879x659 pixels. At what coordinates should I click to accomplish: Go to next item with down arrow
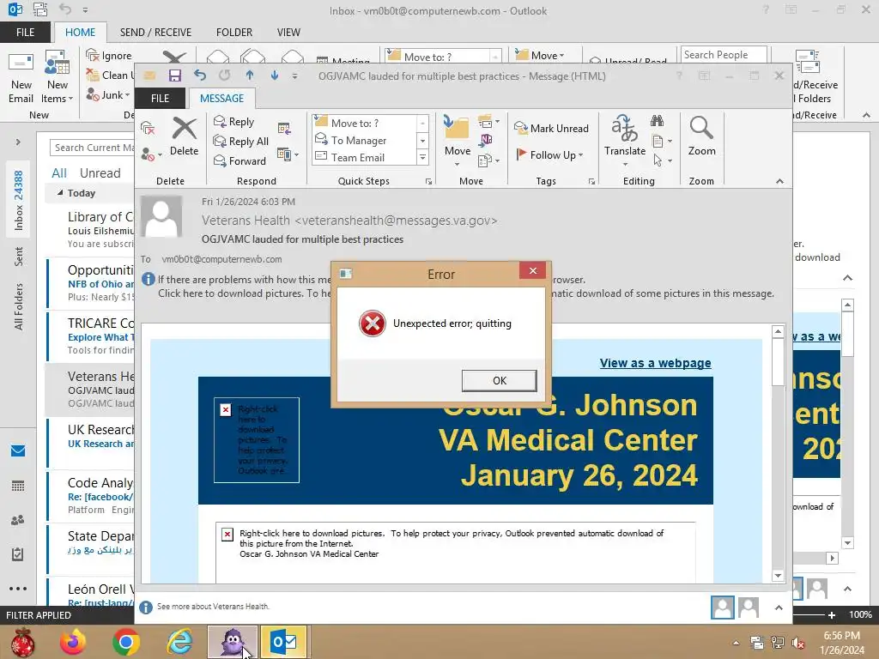(x=275, y=76)
